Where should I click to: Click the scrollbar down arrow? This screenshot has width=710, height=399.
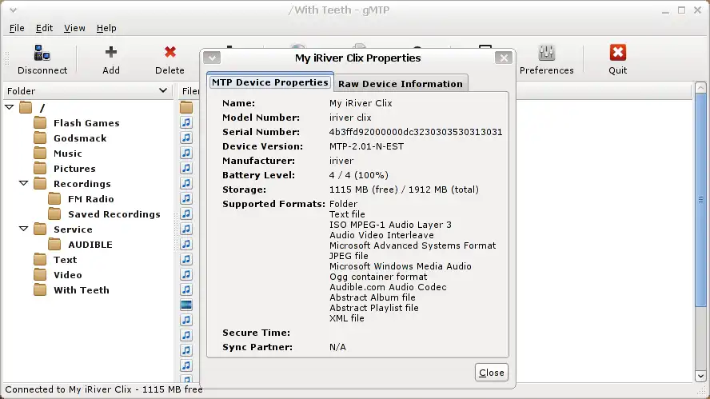tap(700, 376)
